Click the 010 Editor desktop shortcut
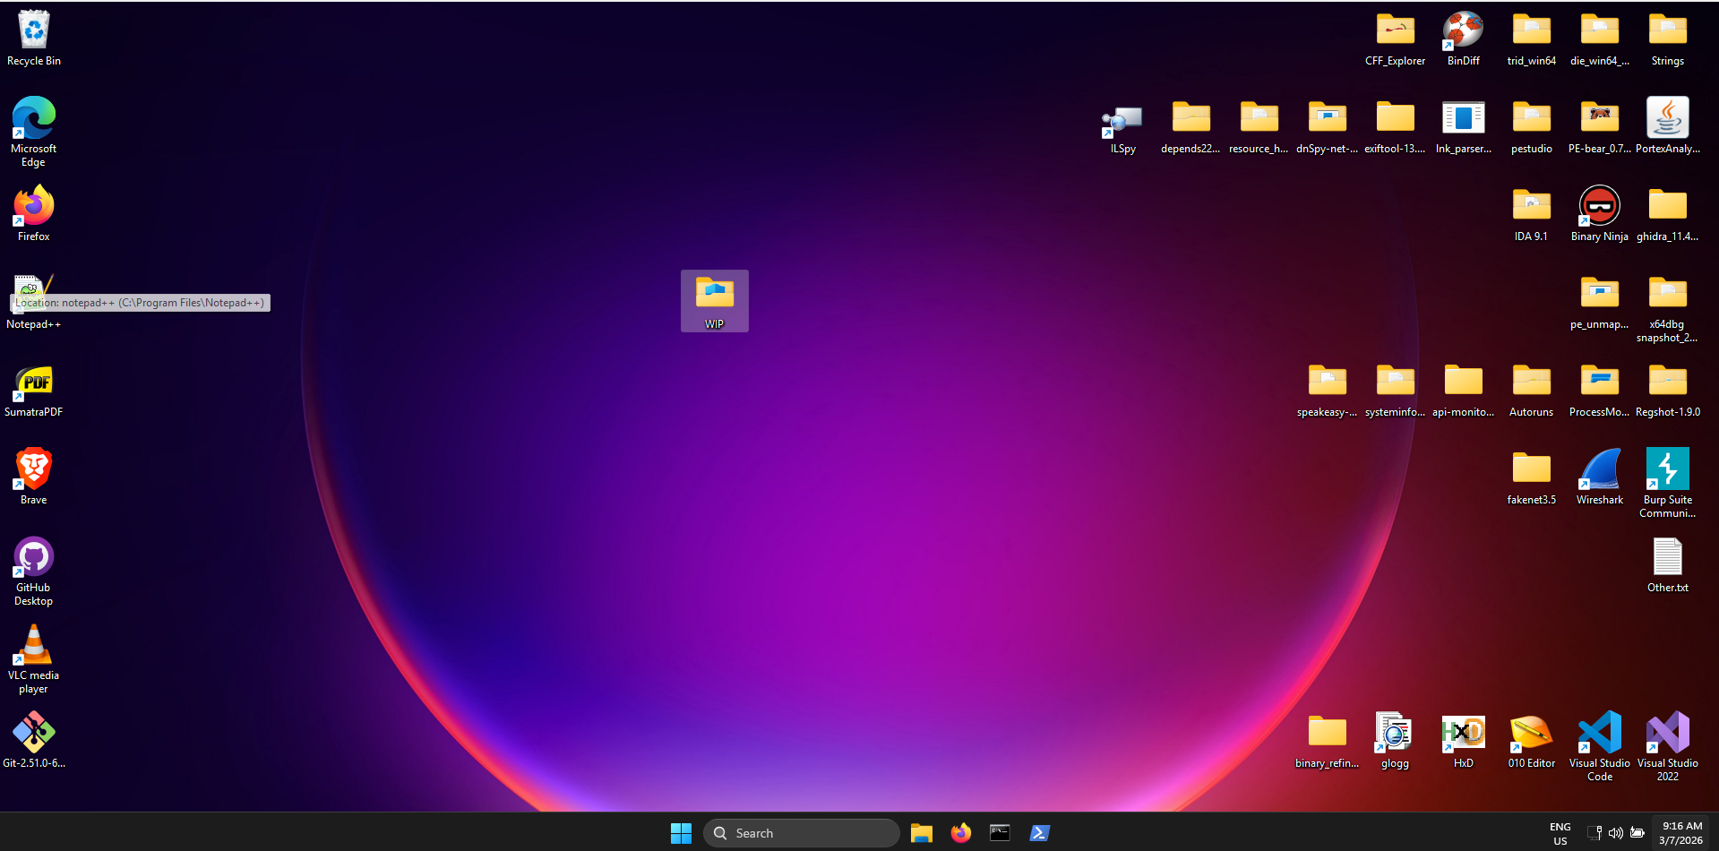 point(1531,734)
